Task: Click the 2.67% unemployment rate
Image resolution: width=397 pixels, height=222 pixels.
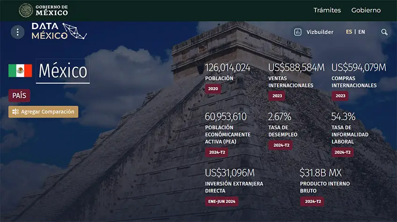Action: pos(279,116)
